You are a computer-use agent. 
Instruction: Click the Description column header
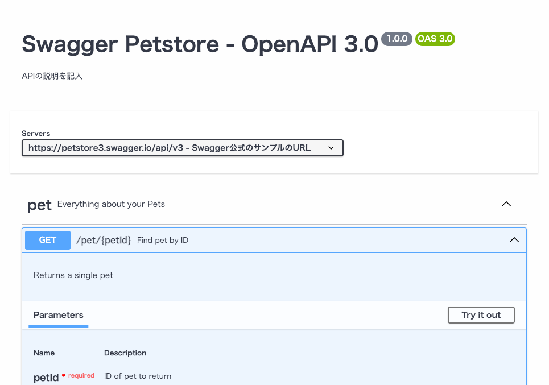[125, 353]
